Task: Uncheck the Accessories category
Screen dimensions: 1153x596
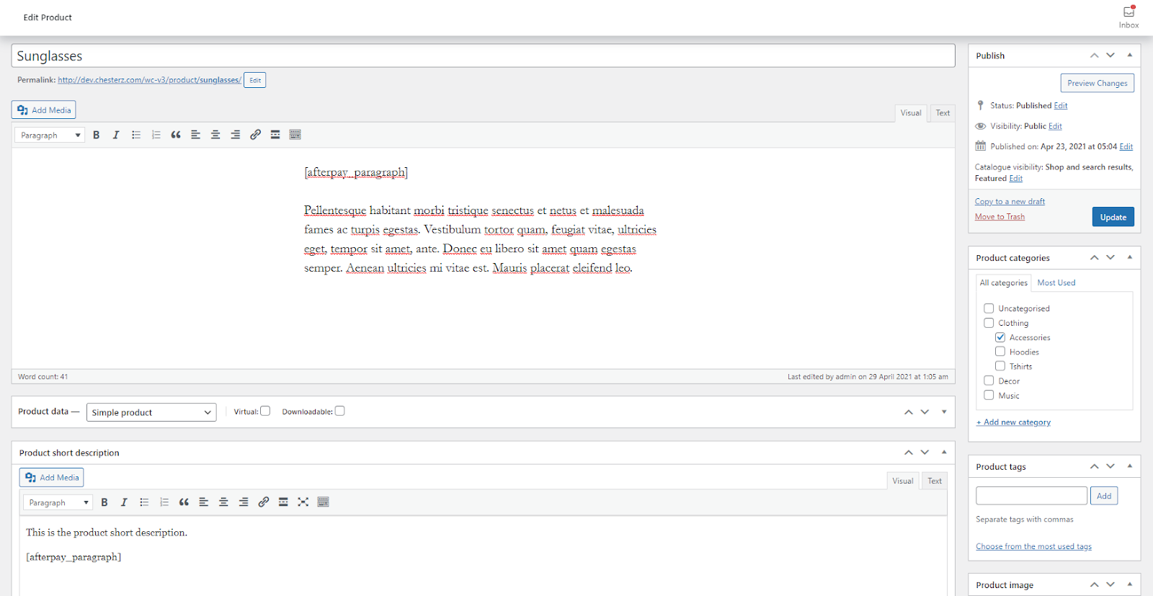Action: pos(1000,337)
